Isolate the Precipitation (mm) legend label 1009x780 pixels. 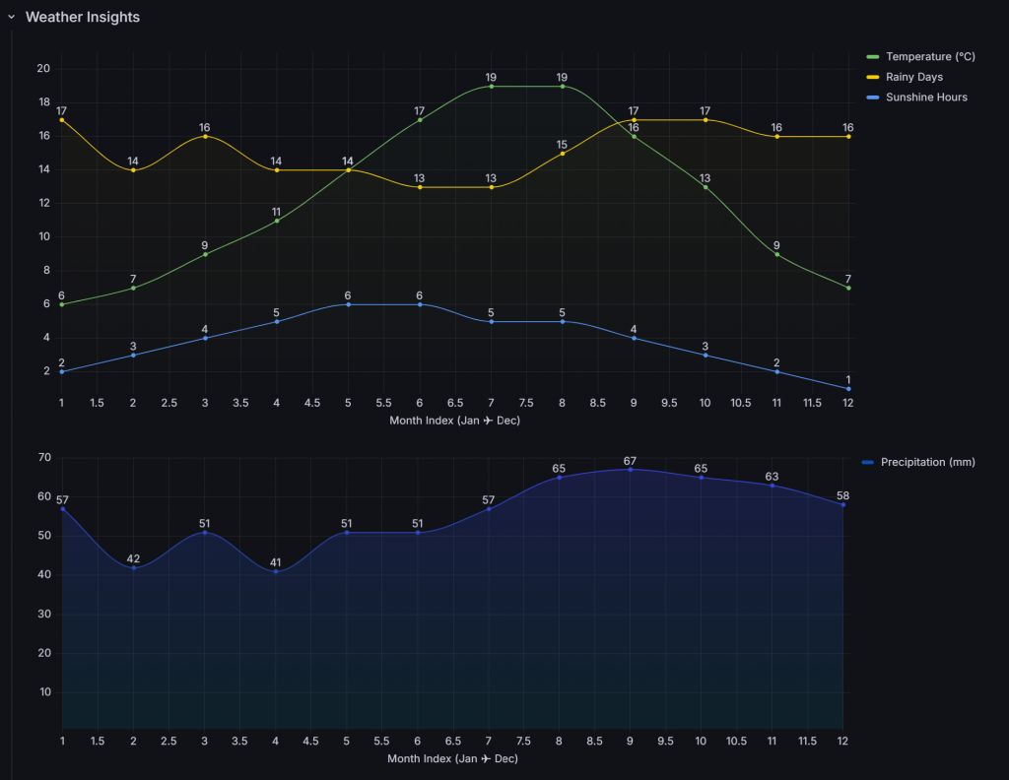click(927, 462)
